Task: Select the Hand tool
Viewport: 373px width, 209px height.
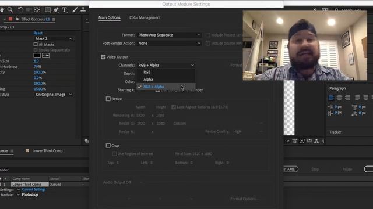Action: click(x=2, y=10)
